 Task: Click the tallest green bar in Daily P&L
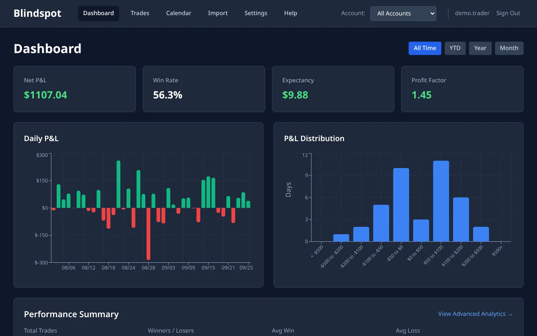click(x=118, y=184)
